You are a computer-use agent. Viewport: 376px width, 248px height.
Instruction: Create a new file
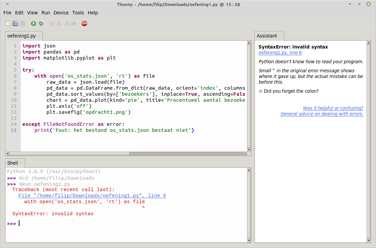[8, 23]
